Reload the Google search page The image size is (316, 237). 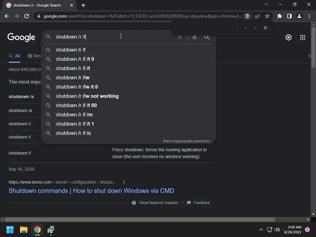tap(27, 16)
